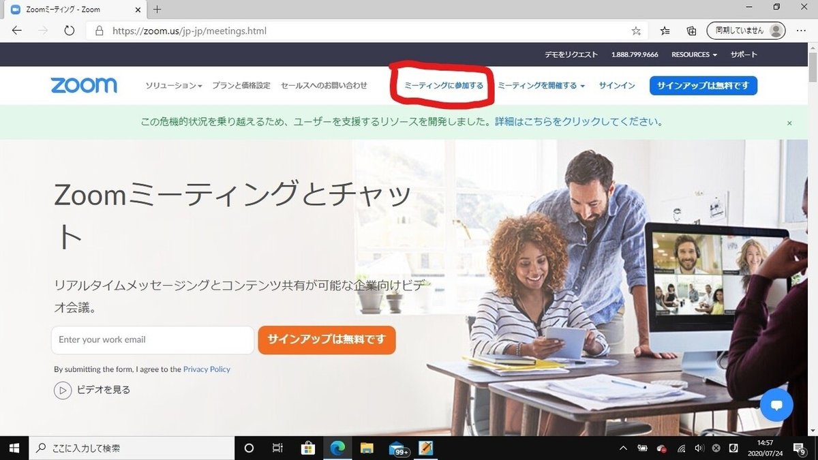
Task: Click the Wi-Fi network tray icon
Action: 681,448
